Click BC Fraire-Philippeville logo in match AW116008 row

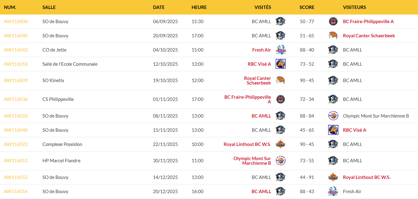click(333, 22)
